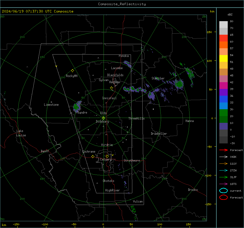The image size is (244, 228).
Task: Click the Calgary city label
Action: click(x=106, y=159)
